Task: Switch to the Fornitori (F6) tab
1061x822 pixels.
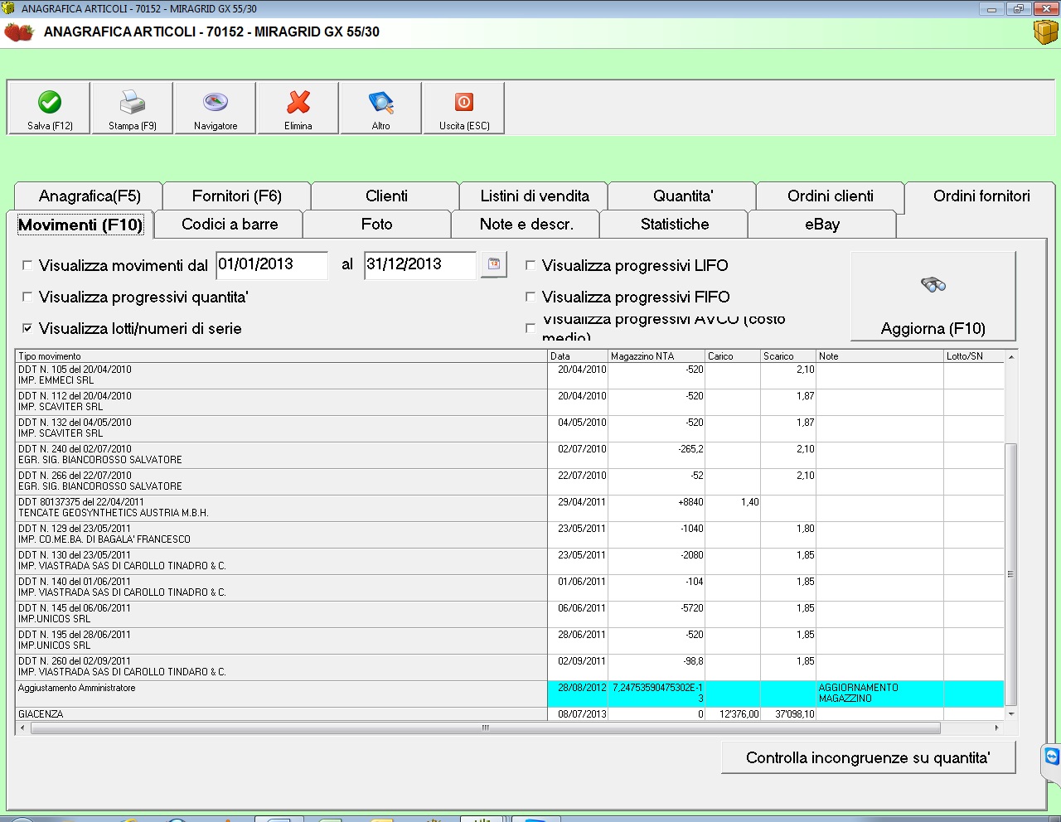Action: 237,196
